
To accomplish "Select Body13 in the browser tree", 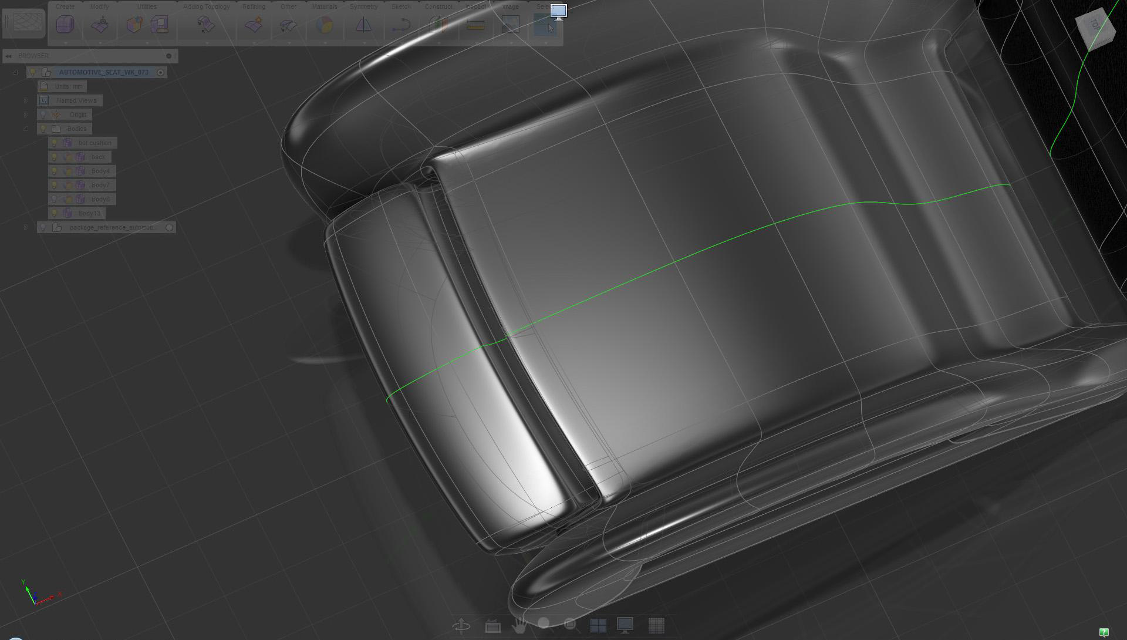I will (x=89, y=213).
